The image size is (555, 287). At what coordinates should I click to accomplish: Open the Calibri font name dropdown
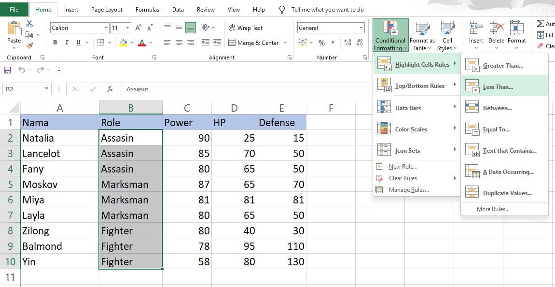point(106,28)
